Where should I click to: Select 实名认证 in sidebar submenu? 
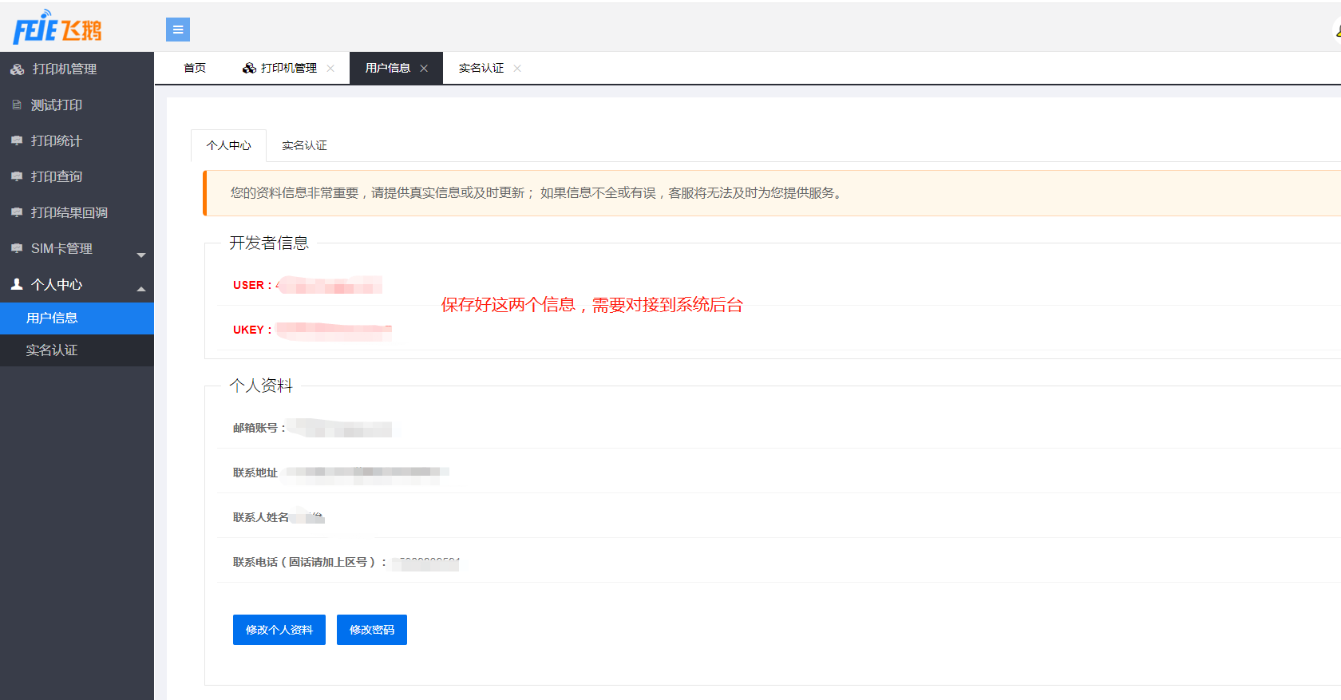coord(52,350)
